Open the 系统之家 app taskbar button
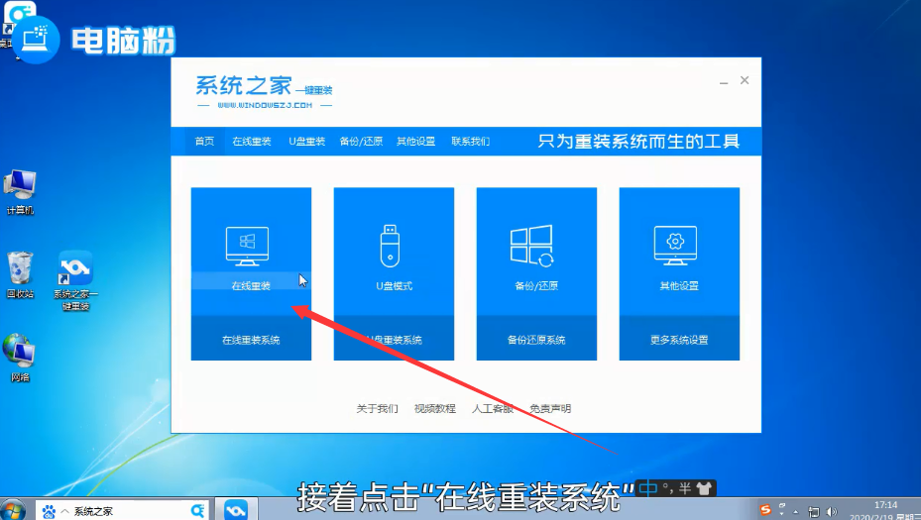The height and width of the screenshot is (520, 921). click(x=236, y=510)
